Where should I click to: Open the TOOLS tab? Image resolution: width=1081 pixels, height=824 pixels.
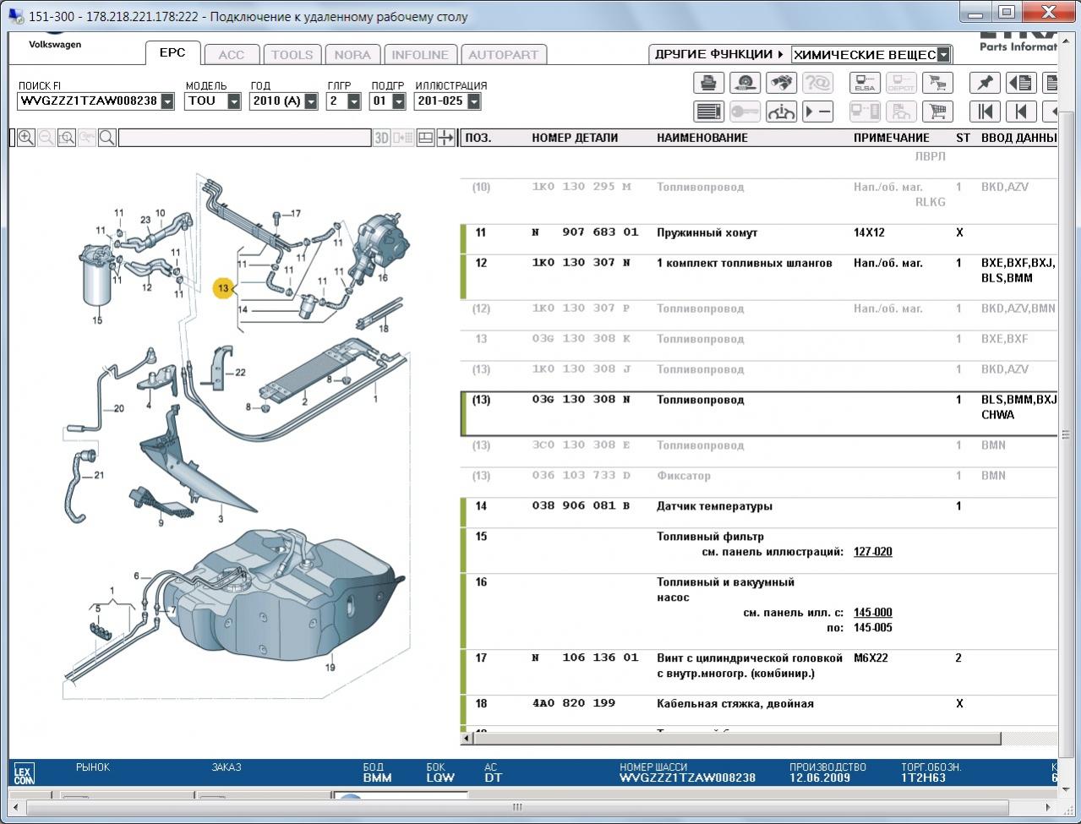[x=292, y=55]
